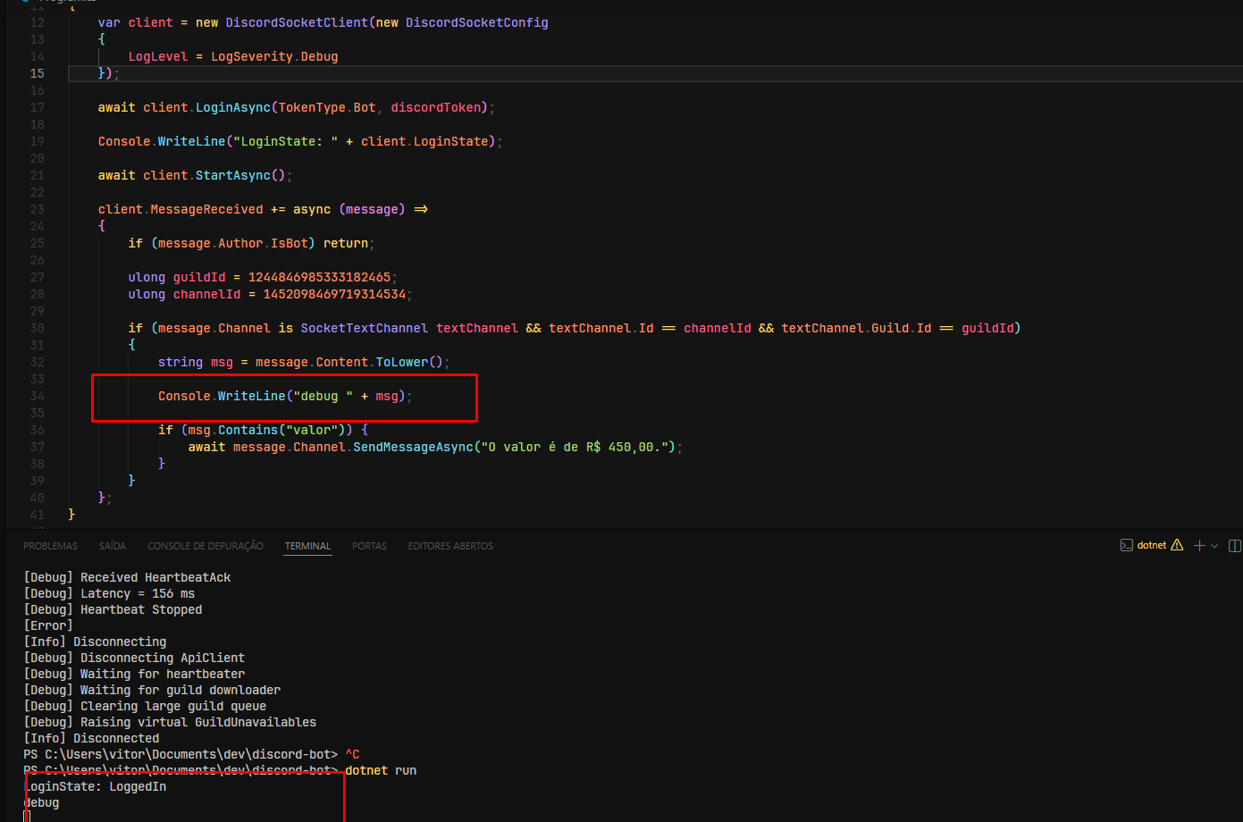The width and height of the screenshot is (1243, 822).
Task: Select the TERMINAL tab
Action: pos(308,546)
